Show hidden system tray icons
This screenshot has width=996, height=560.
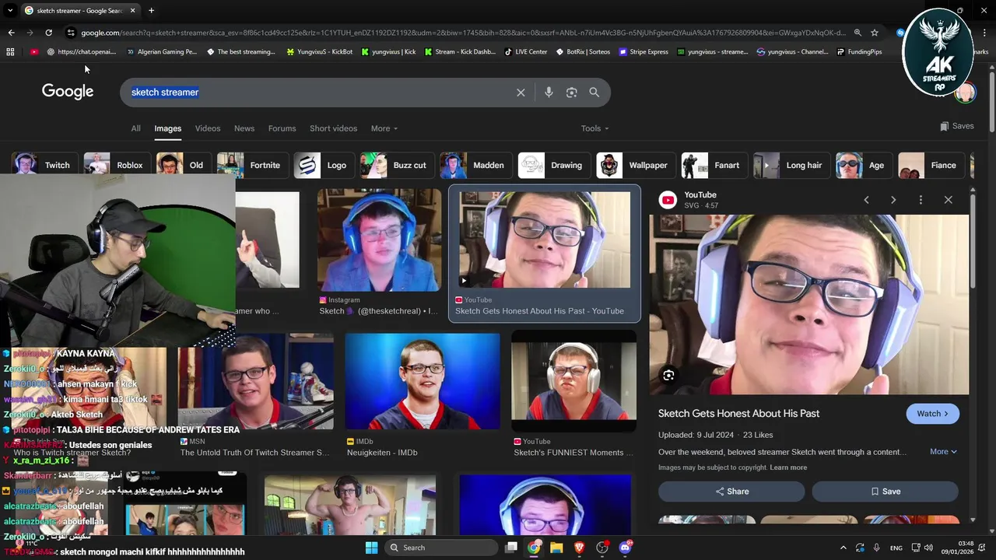click(x=843, y=548)
